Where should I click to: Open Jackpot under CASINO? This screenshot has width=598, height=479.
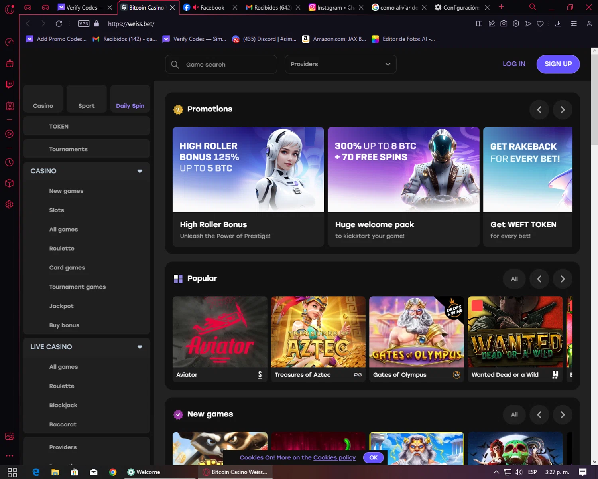pyautogui.click(x=61, y=306)
